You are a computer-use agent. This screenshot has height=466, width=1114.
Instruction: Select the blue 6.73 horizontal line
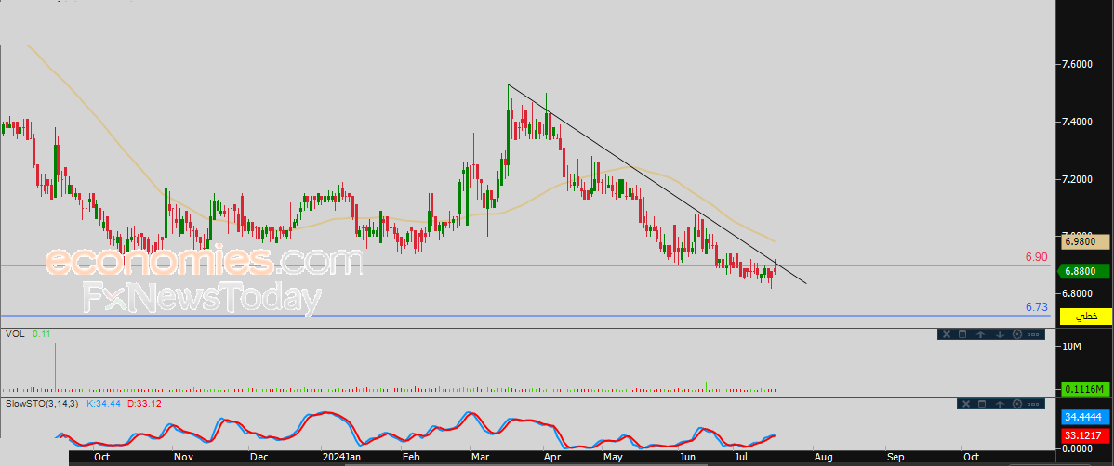524,316
